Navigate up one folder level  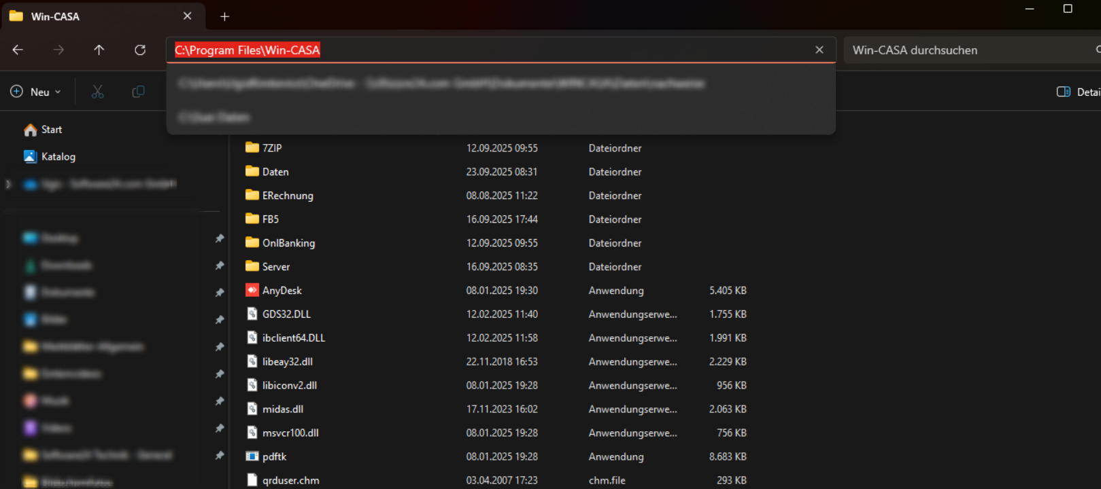coord(99,50)
